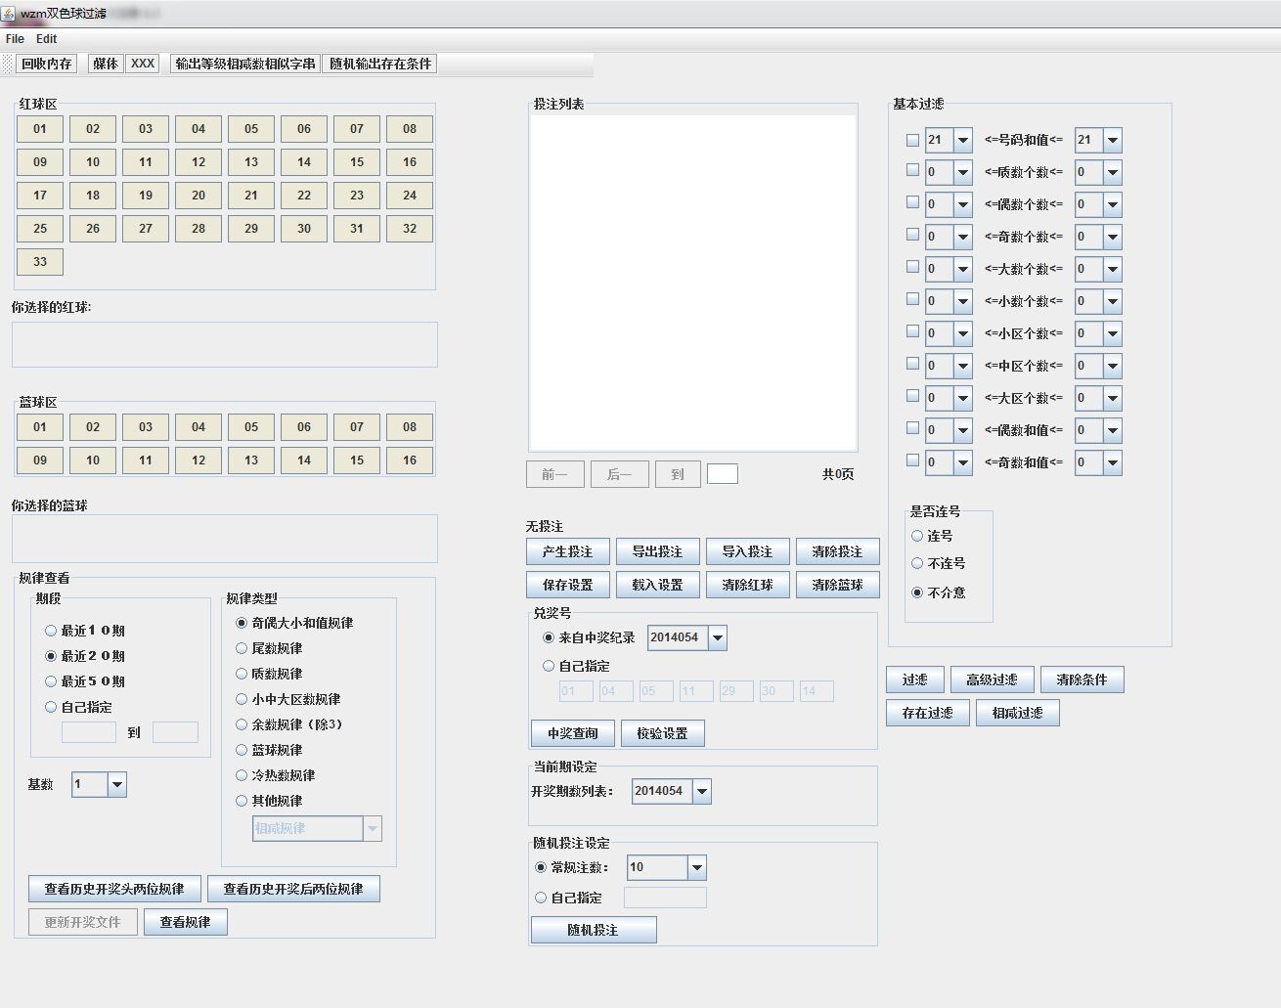Click the XXX toolbar button

pos(143,64)
